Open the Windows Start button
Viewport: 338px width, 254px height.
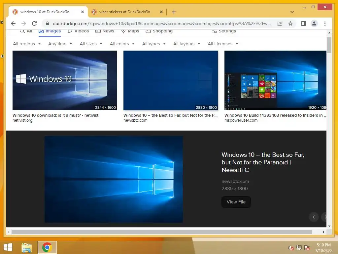(8, 247)
